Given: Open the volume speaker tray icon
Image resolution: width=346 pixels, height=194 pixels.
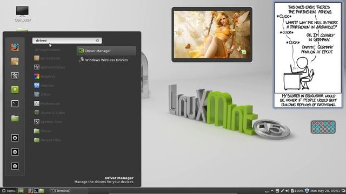Looking at the screenshot, I should tap(287, 191).
